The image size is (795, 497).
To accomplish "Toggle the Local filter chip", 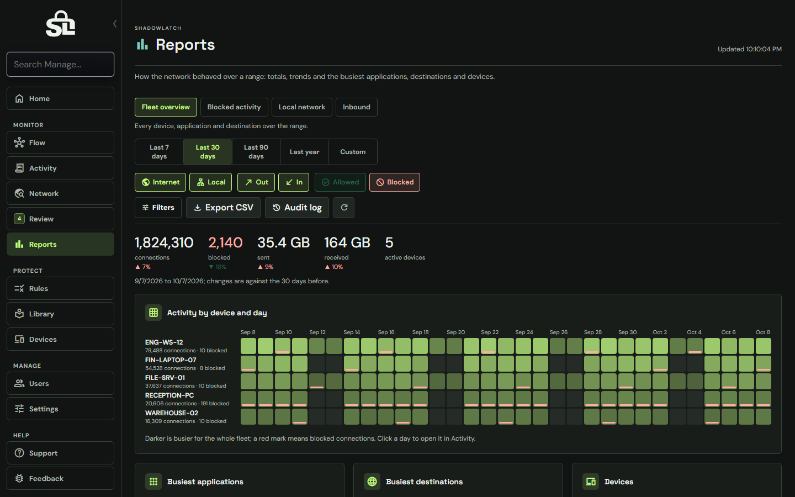I will click(x=210, y=182).
